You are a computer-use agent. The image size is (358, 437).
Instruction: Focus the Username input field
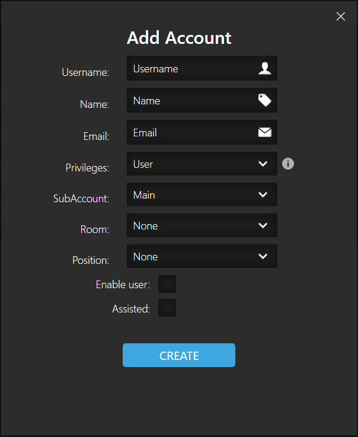pyautogui.click(x=202, y=68)
